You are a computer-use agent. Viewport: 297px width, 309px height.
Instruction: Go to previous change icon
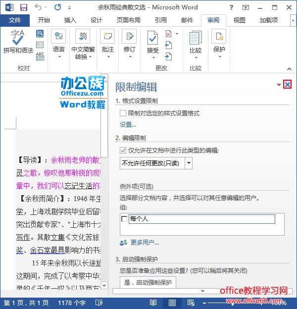pos(168,45)
